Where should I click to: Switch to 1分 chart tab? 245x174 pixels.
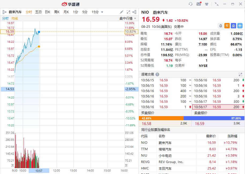(x=76, y=12)
